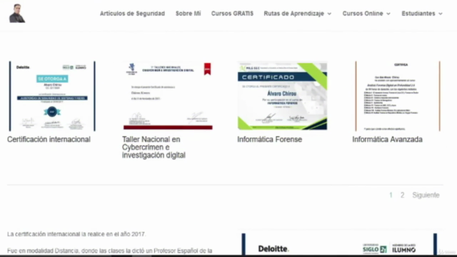Select pagination page 1
The image size is (457, 257).
[391, 195]
